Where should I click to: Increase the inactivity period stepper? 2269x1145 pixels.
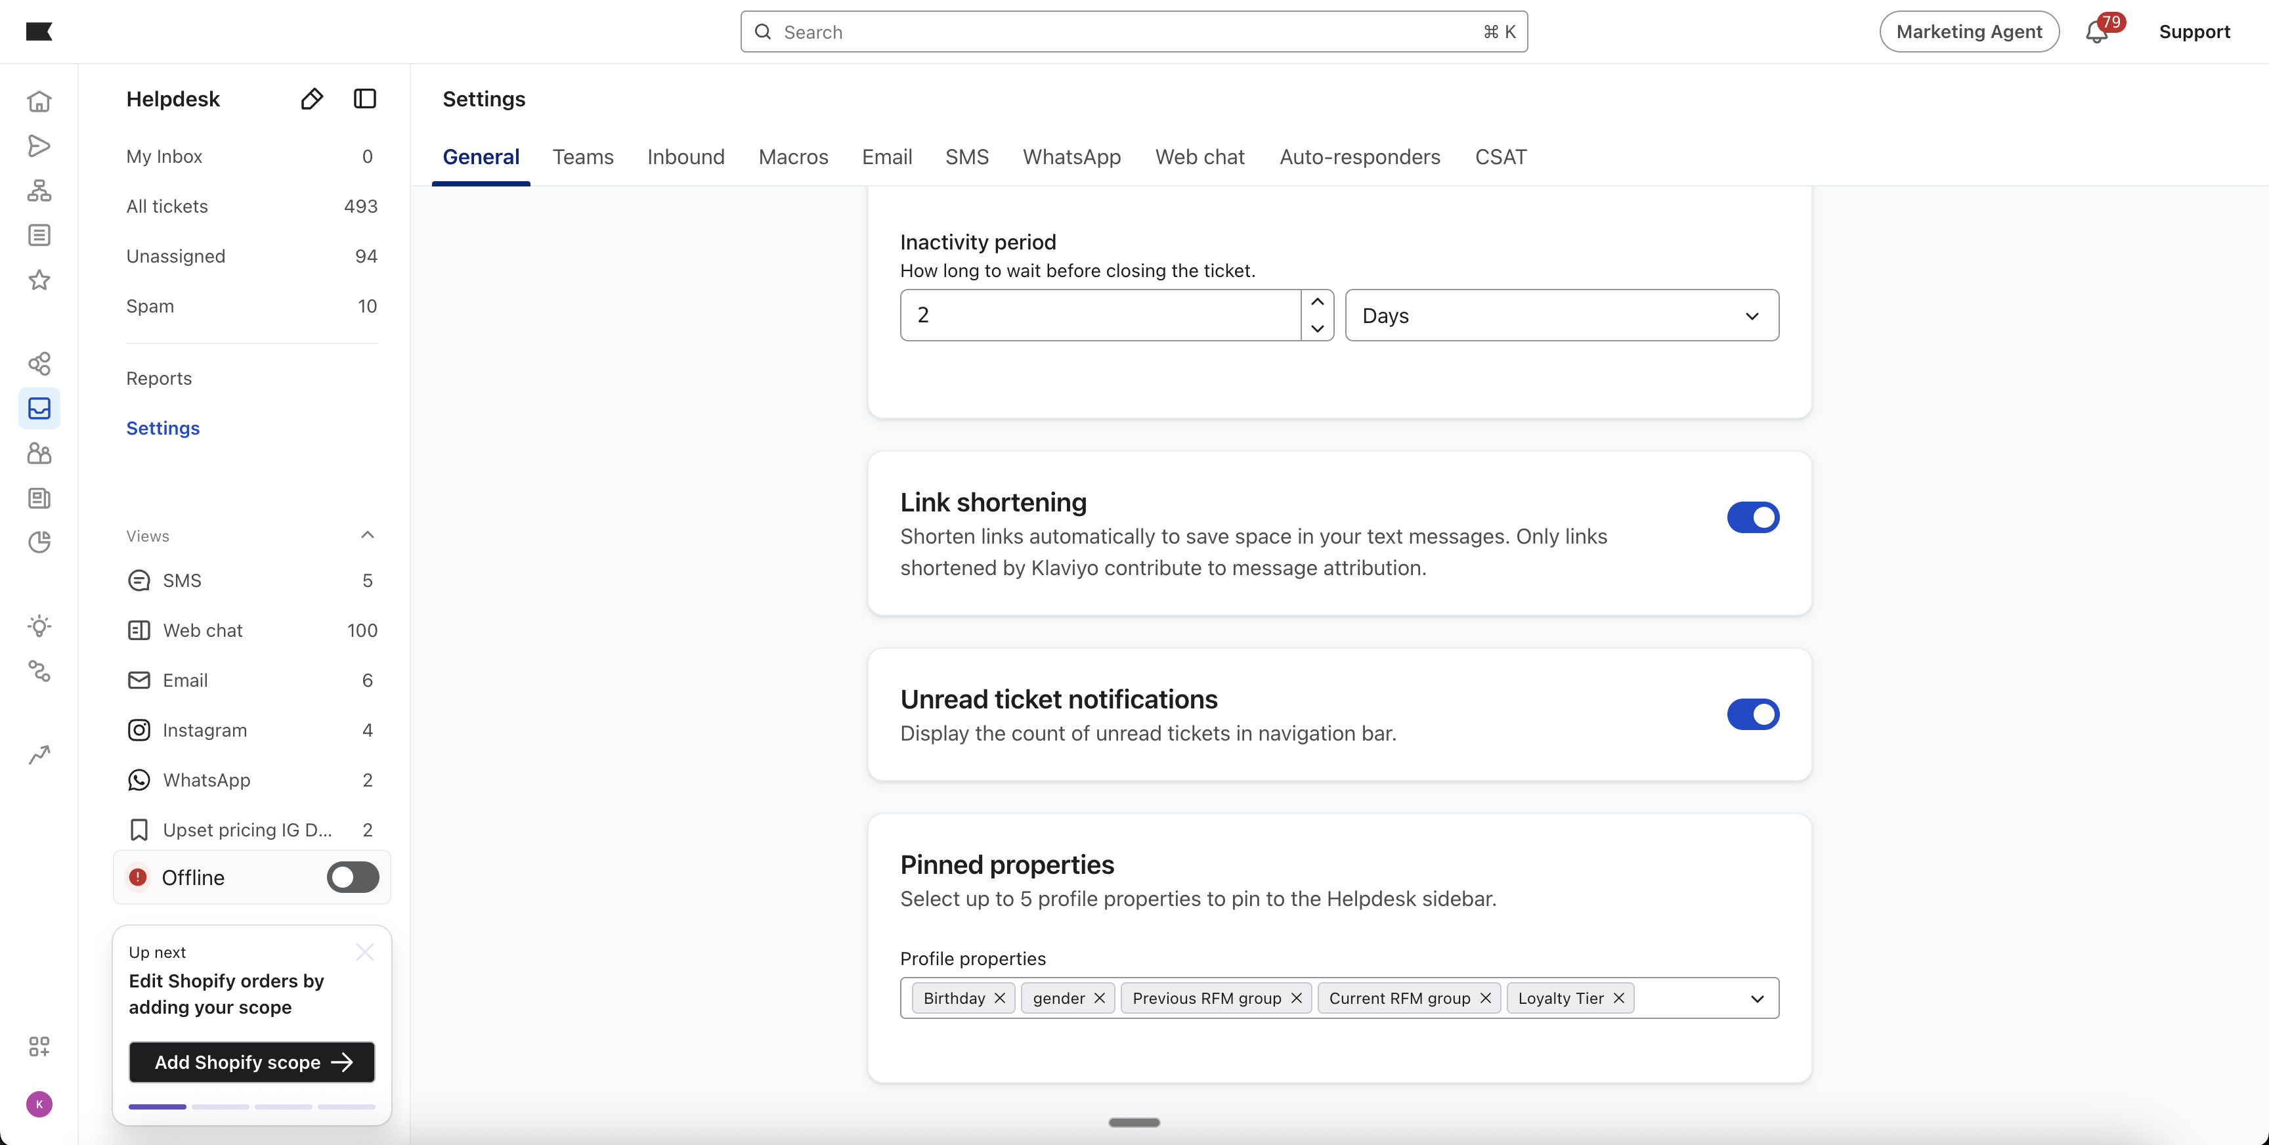pos(1317,302)
